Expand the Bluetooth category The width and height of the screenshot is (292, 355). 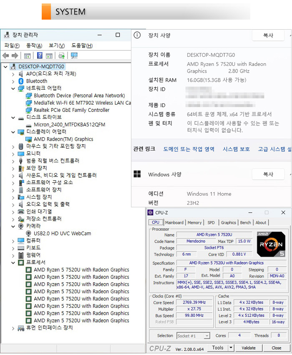point(13,81)
